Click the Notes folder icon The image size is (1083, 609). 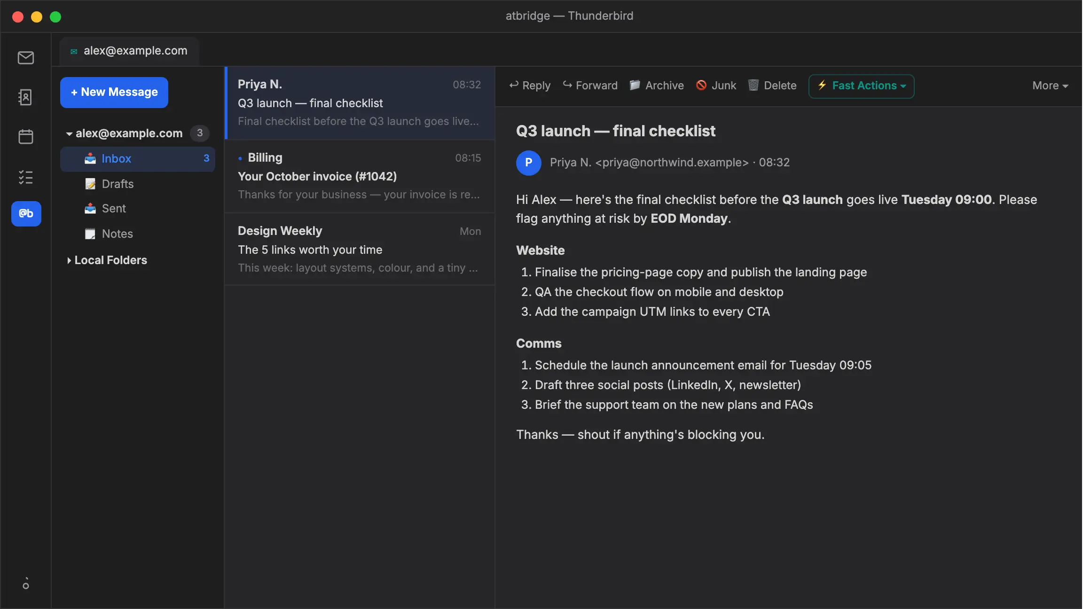pyautogui.click(x=90, y=234)
